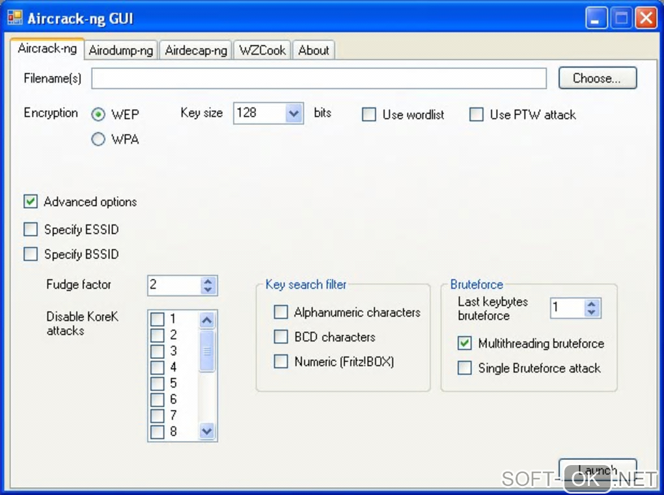This screenshot has height=495, width=664.
Task: Enable the Use PTW attack checkbox
Action: click(477, 114)
